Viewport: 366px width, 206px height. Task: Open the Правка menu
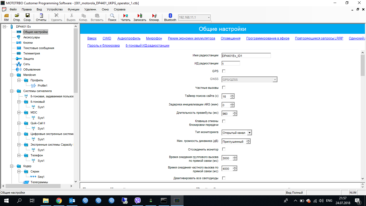point(27,9)
